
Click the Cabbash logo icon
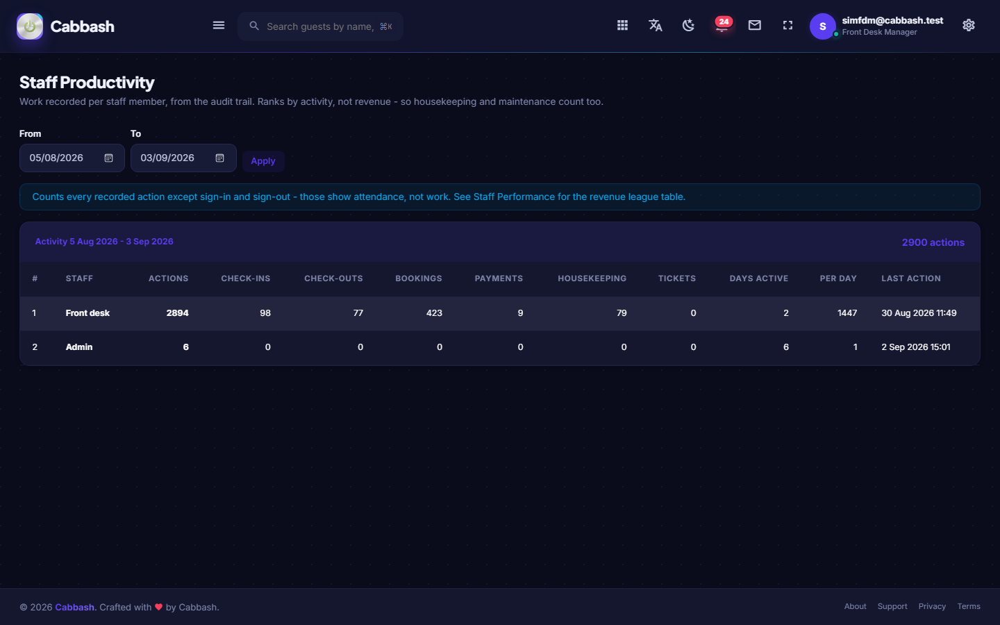[x=30, y=26]
